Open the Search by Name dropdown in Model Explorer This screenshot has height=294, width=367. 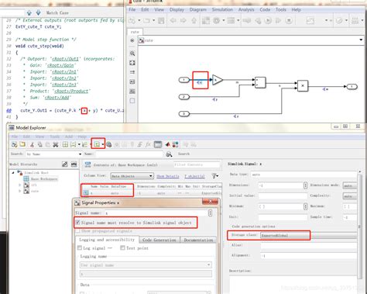tap(54, 154)
